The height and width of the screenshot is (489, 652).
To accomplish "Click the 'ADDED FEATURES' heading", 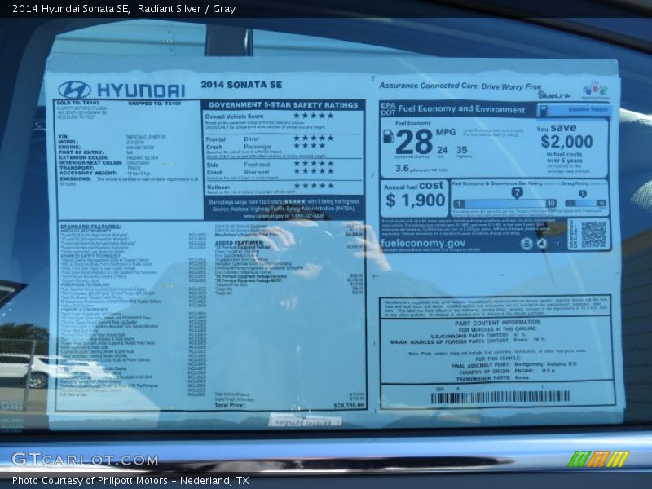I will [239, 243].
